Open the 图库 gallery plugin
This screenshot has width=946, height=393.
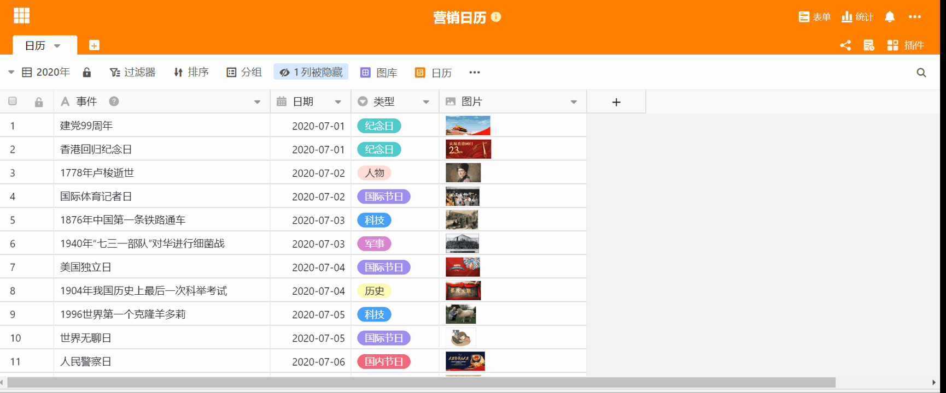[379, 73]
